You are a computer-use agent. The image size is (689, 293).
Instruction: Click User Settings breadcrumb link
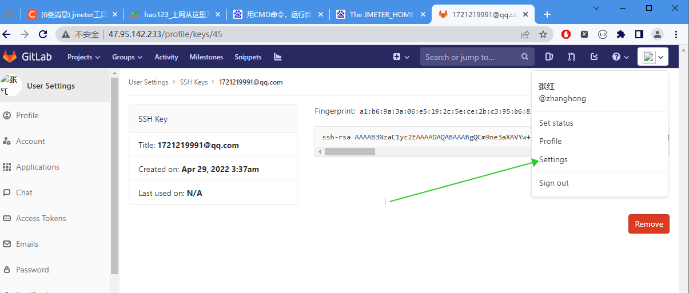tap(149, 82)
